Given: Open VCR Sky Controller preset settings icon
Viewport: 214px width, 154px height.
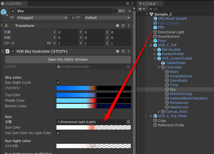Looking at the screenshot, I should click(123, 51).
